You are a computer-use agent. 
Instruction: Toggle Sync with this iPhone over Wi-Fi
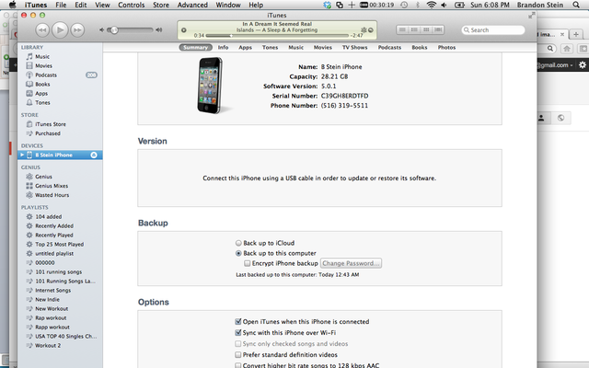237,333
